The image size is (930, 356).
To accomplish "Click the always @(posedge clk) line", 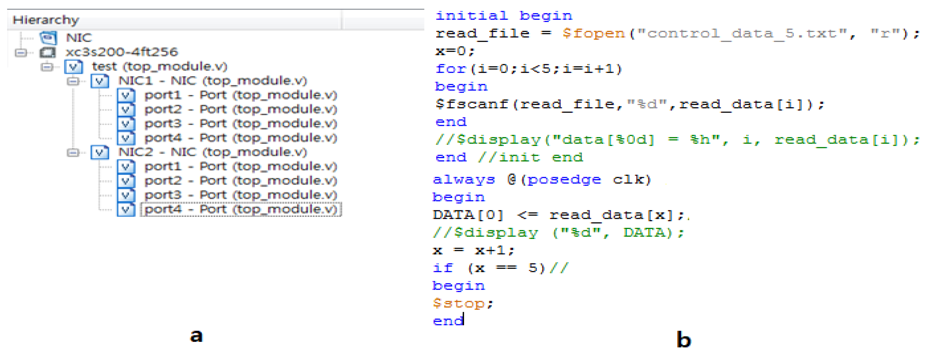I will click(542, 179).
